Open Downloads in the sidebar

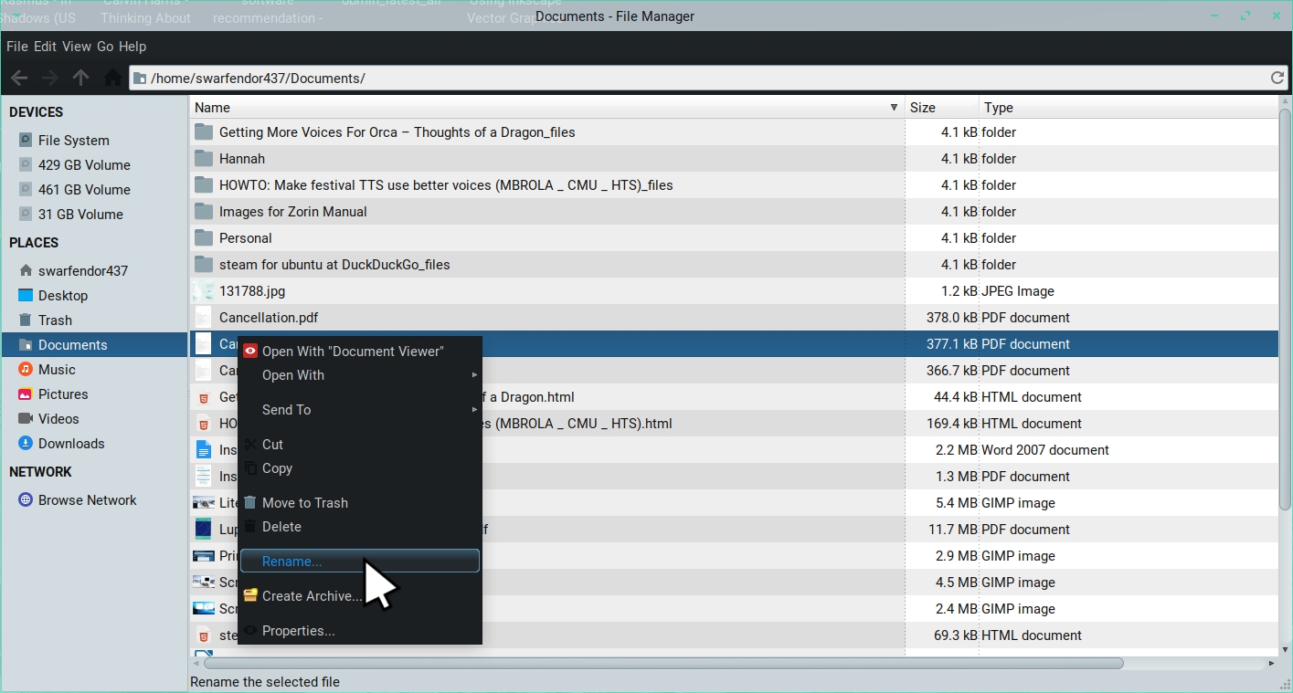click(x=71, y=444)
